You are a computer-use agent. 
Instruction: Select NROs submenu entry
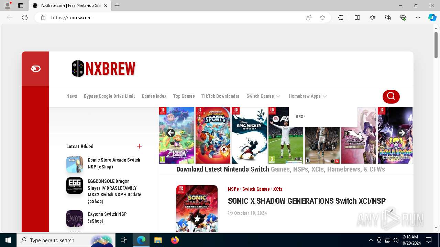coord(300,117)
